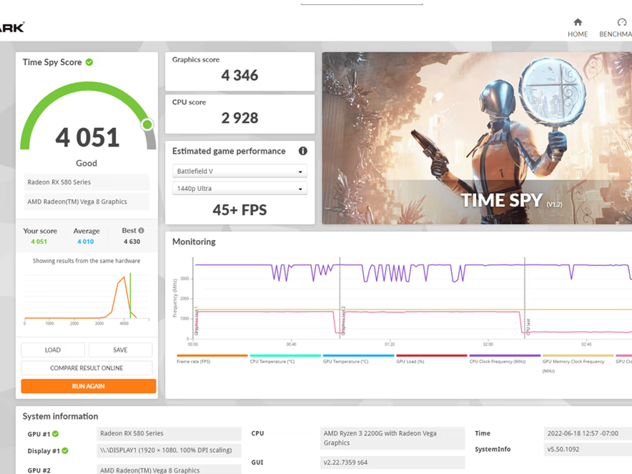Toggle the Frame rate (FPS) monitoring series
This screenshot has height=474, width=632.
tap(212, 355)
